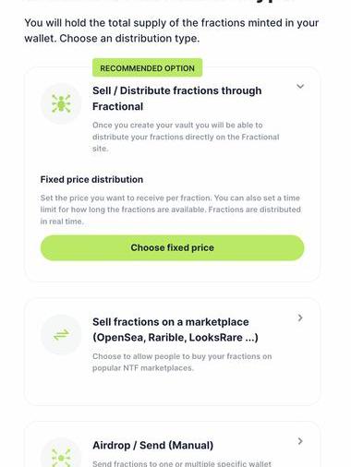351x467 pixels.
Task: Click the swap arrows marketplace icon
Action: click(x=61, y=334)
